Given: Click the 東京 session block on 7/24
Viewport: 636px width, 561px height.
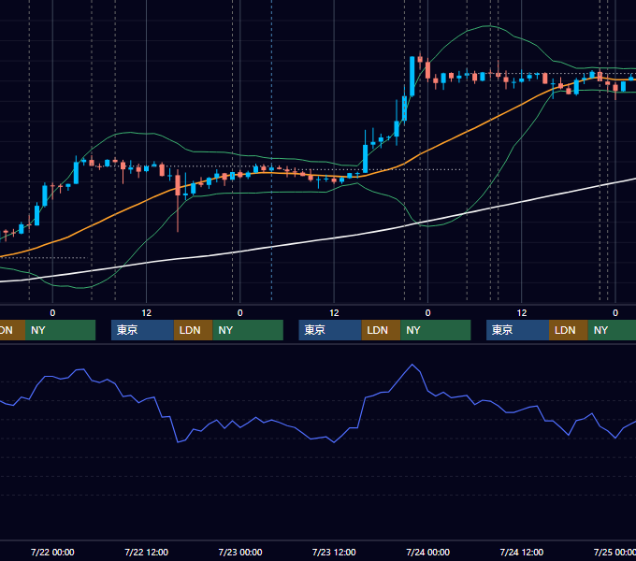Looking at the screenshot, I should [517, 330].
